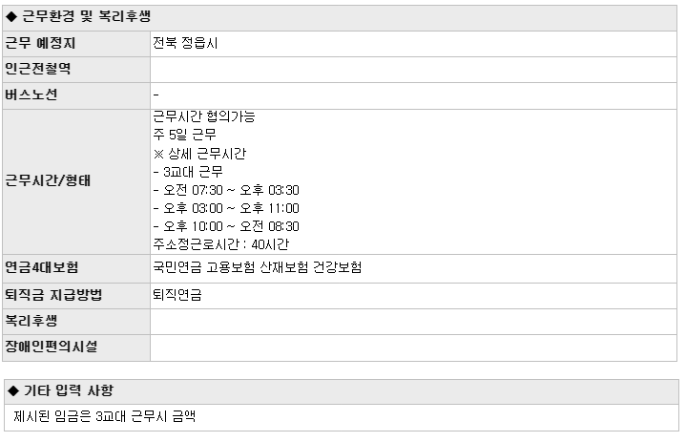
Task: Select the 근무시간/형태 row label
Action: click(x=76, y=181)
